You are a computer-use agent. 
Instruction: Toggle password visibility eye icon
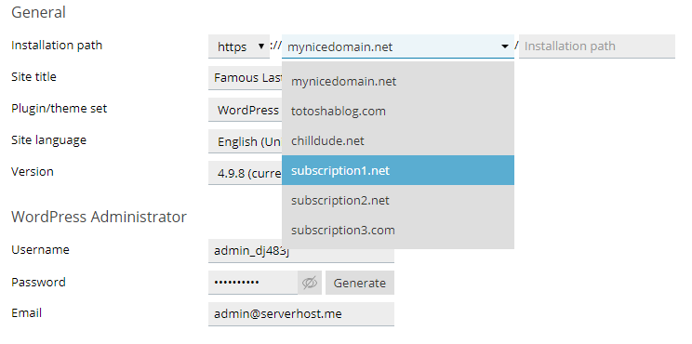pos(310,283)
